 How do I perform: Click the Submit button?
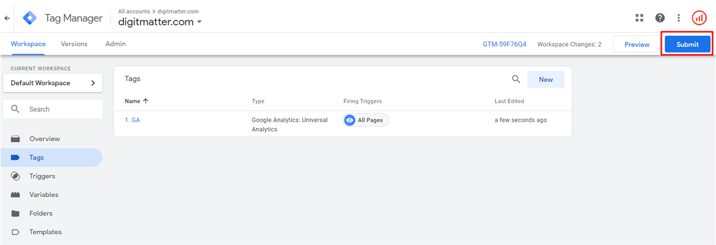[687, 45]
